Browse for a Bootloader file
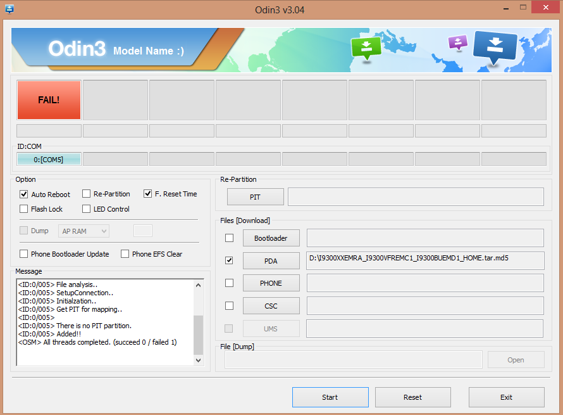 pos(271,238)
